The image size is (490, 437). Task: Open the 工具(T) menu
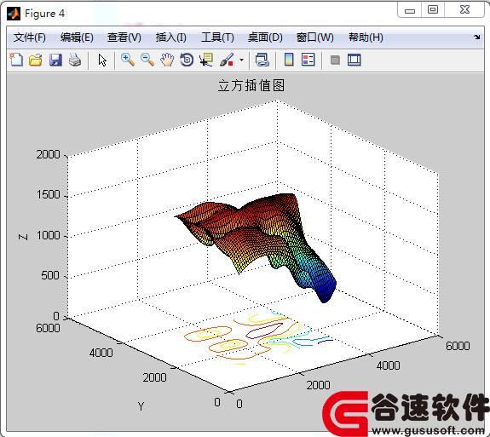tap(217, 37)
